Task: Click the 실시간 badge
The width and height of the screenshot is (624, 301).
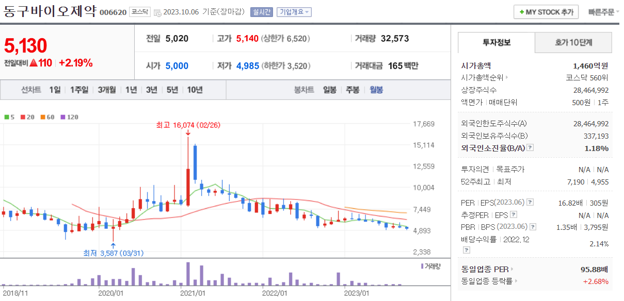Action: click(261, 12)
